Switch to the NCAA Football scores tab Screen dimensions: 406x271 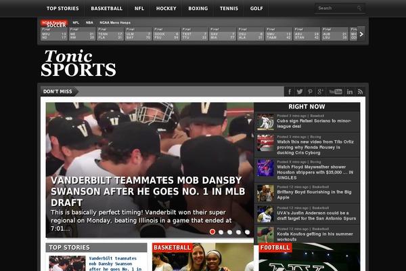(54, 23)
